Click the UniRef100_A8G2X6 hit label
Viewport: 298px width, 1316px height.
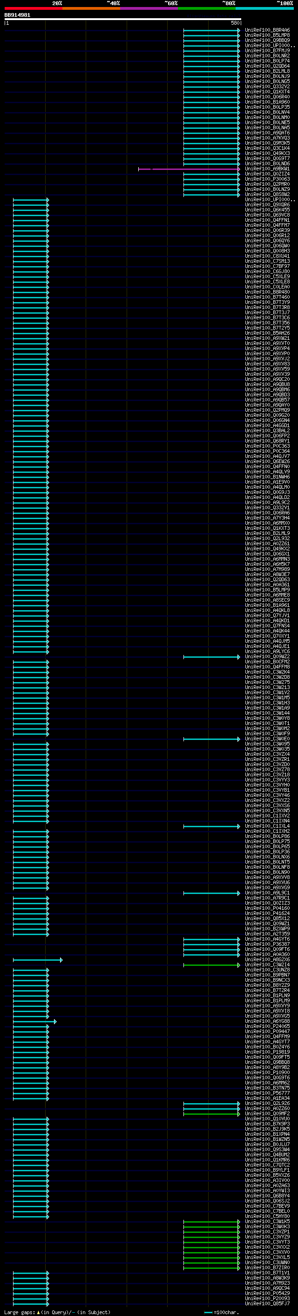267,960
